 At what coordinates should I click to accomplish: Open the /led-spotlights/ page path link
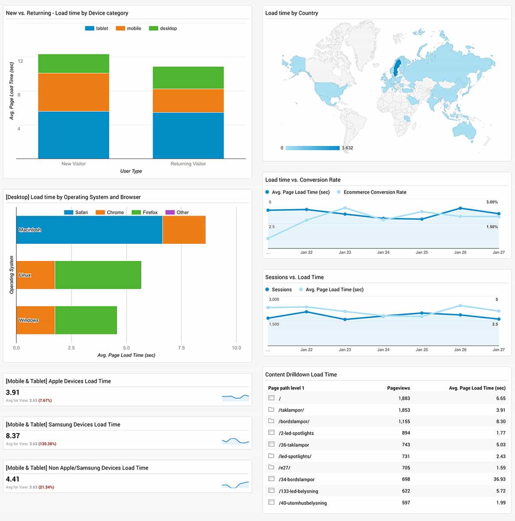pos(295,456)
